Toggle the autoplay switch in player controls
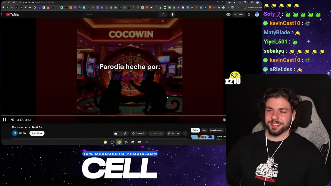The image size is (331, 186). (224, 120)
